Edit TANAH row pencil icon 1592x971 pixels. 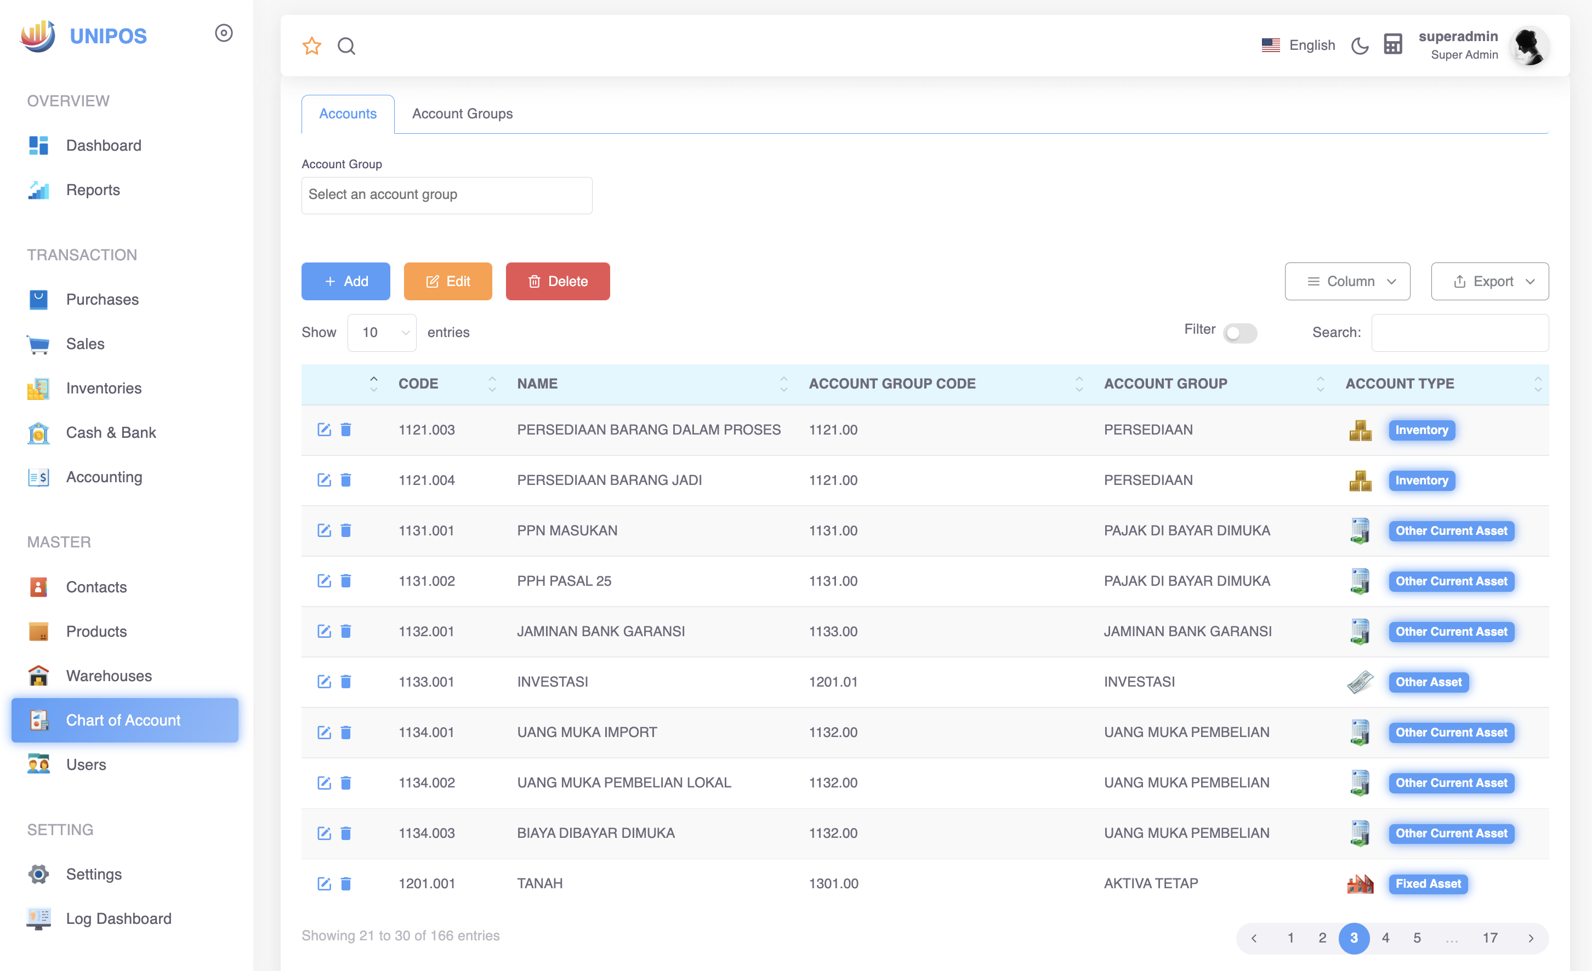325,883
